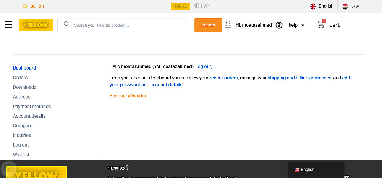This screenshot has height=178, width=382.
Task: Go to Account details section
Action: click(x=29, y=116)
